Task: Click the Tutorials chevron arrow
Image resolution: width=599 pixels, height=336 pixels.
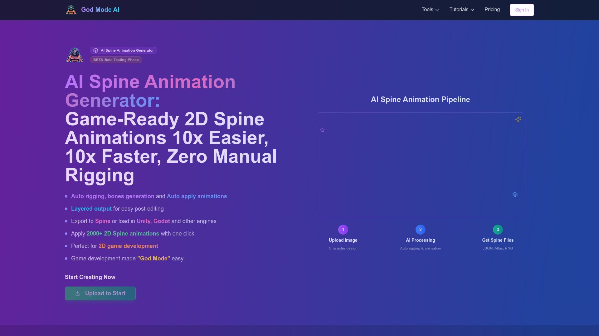Action: (472, 10)
